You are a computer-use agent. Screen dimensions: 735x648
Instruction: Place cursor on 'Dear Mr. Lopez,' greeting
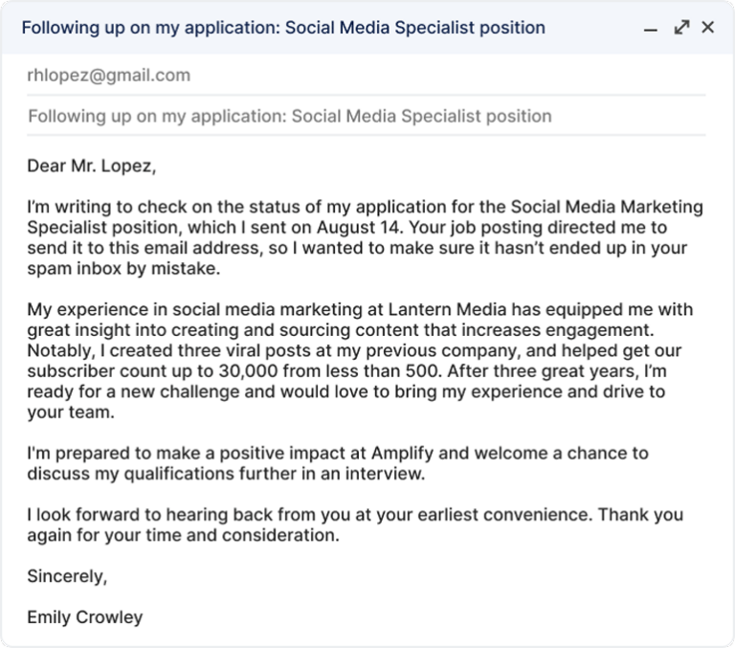(x=91, y=167)
